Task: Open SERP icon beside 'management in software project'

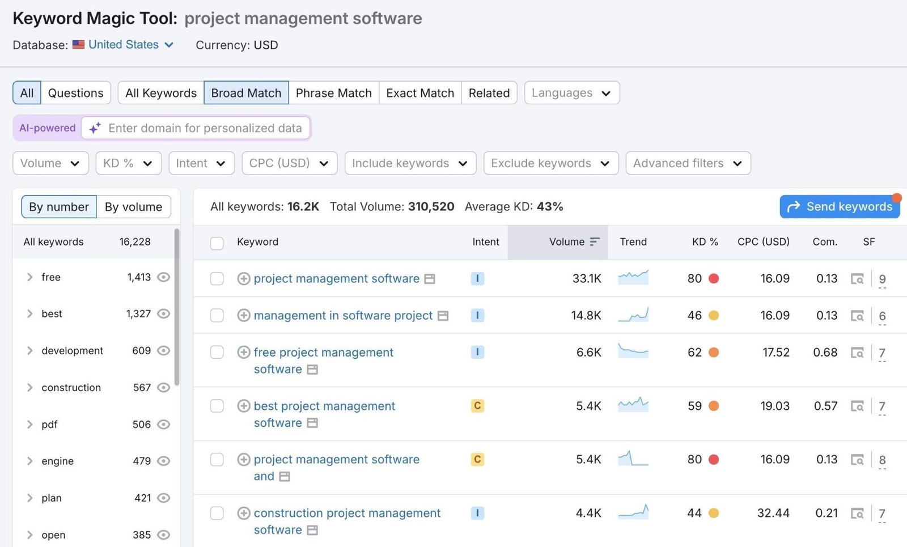Action: tap(443, 316)
